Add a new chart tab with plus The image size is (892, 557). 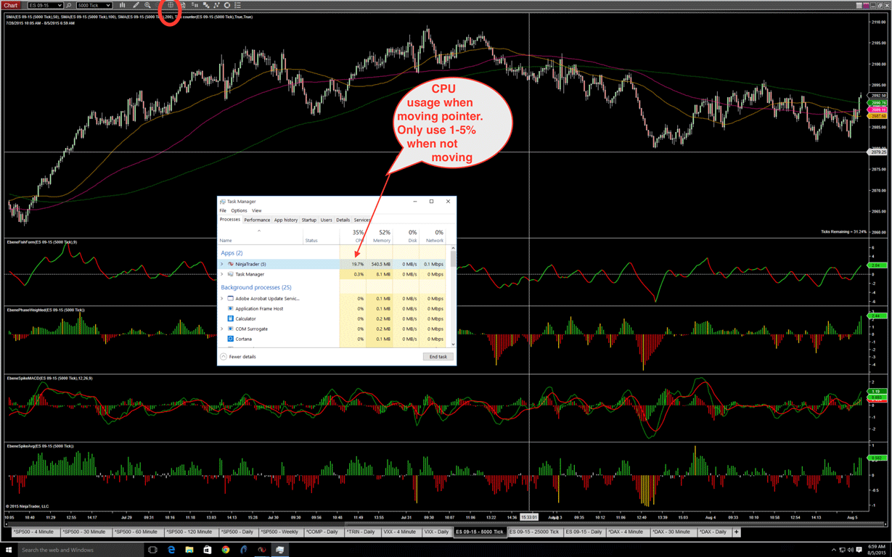tap(736, 532)
